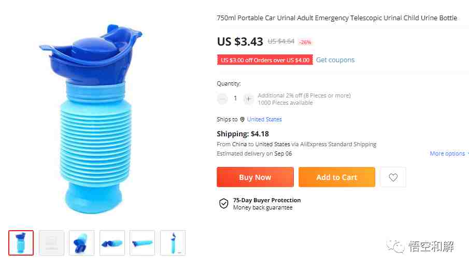Select the fourth thumbnail of urinal lying sideways
Viewport: 469px width, 267px height.
tap(112, 243)
